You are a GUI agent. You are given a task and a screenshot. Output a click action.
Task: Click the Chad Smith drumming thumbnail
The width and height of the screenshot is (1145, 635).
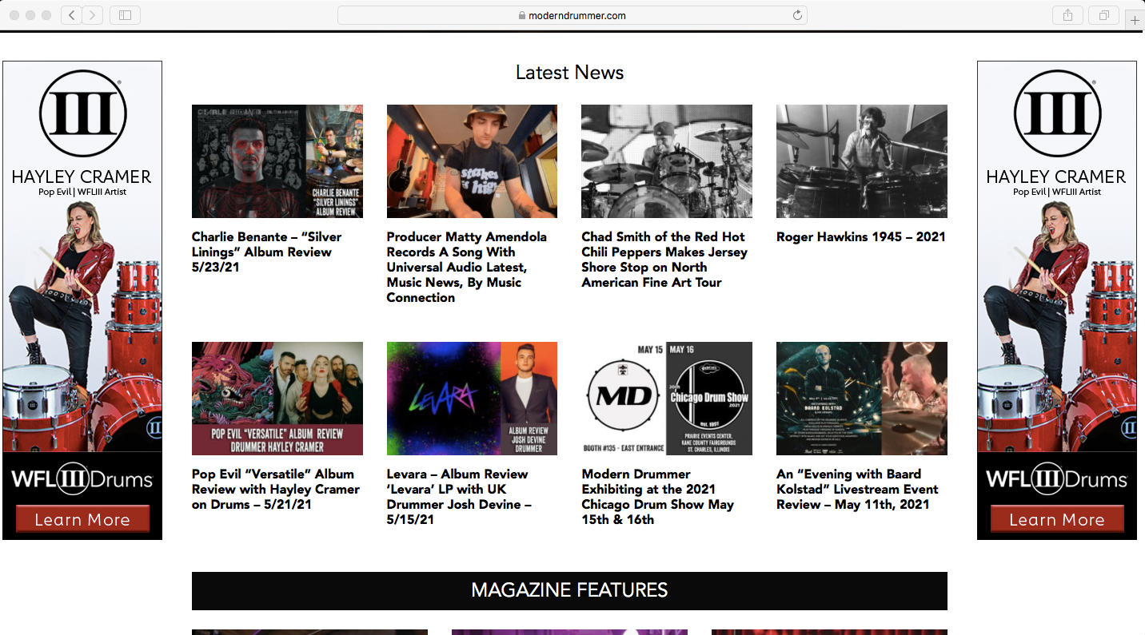[667, 161]
